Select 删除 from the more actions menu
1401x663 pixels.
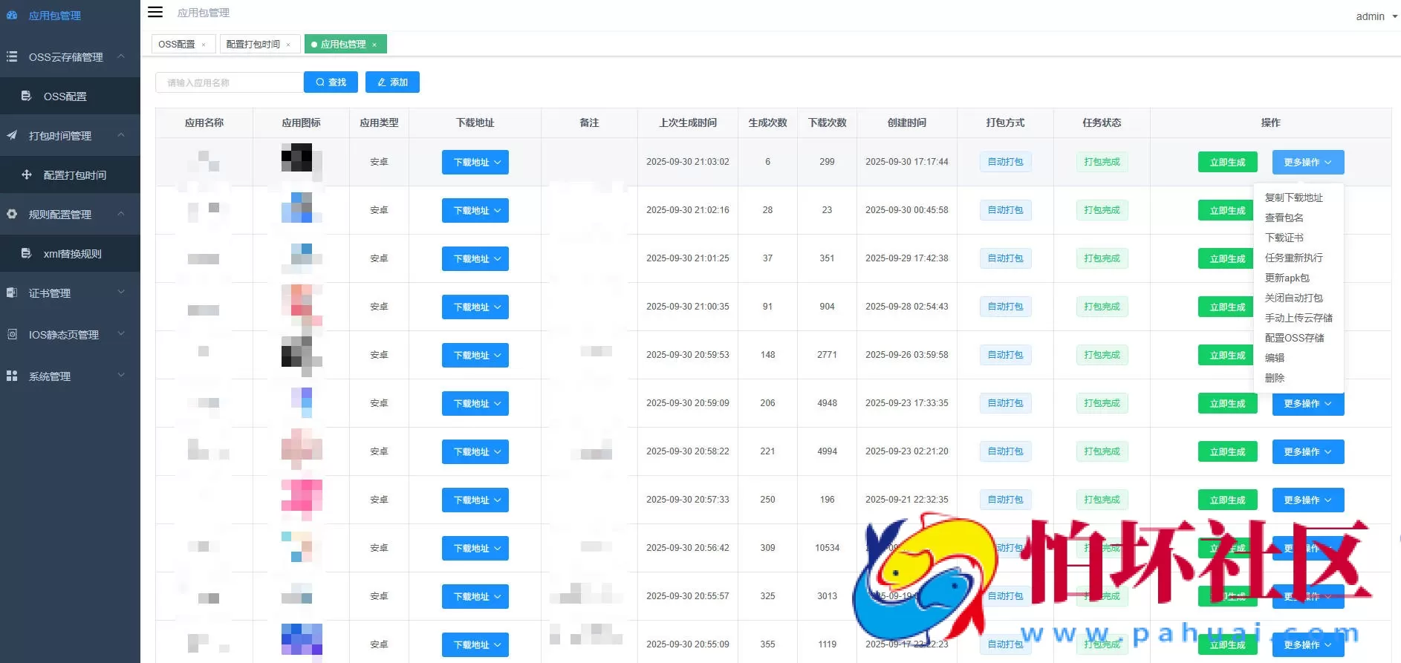pos(1275,378)
